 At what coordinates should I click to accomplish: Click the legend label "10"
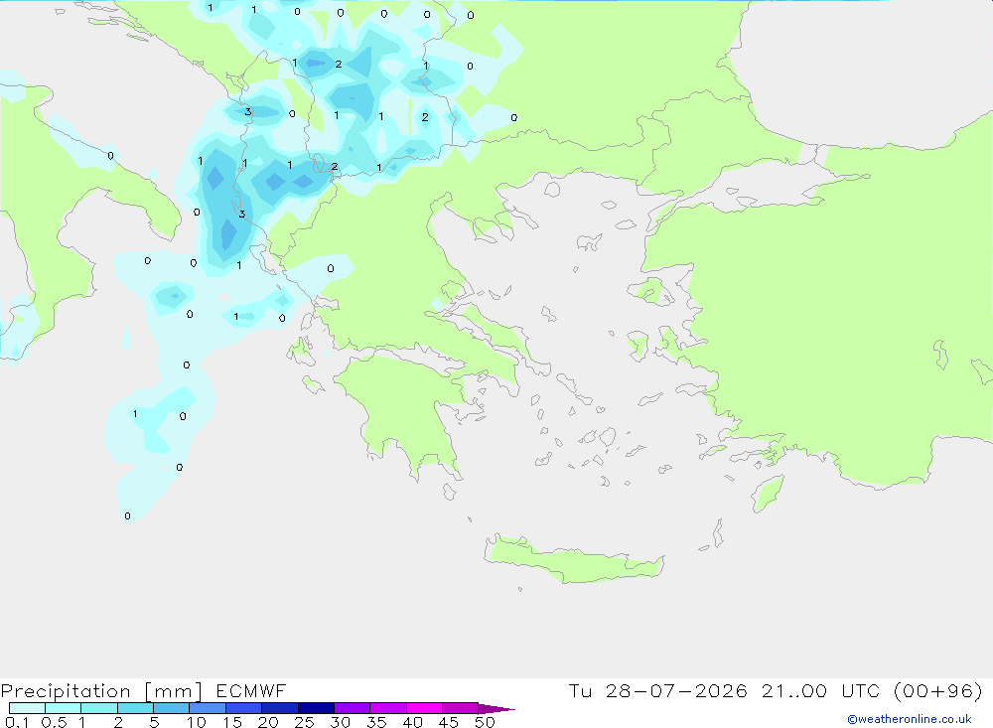[197, 722]
